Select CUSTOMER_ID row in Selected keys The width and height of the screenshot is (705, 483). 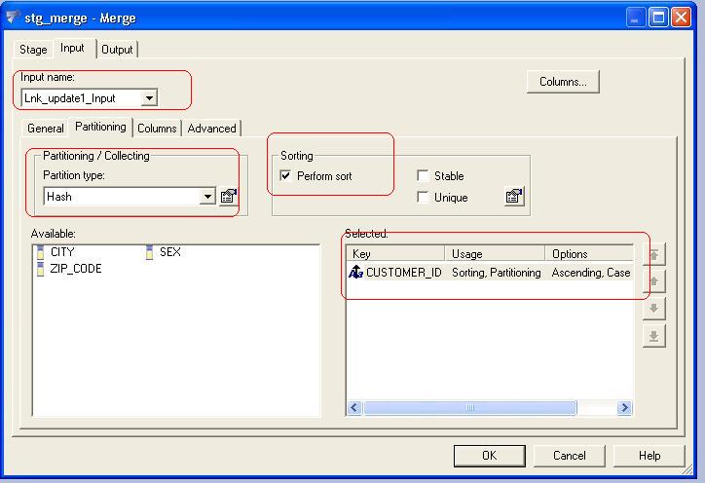pyautogui.click(x=403, y=273)
